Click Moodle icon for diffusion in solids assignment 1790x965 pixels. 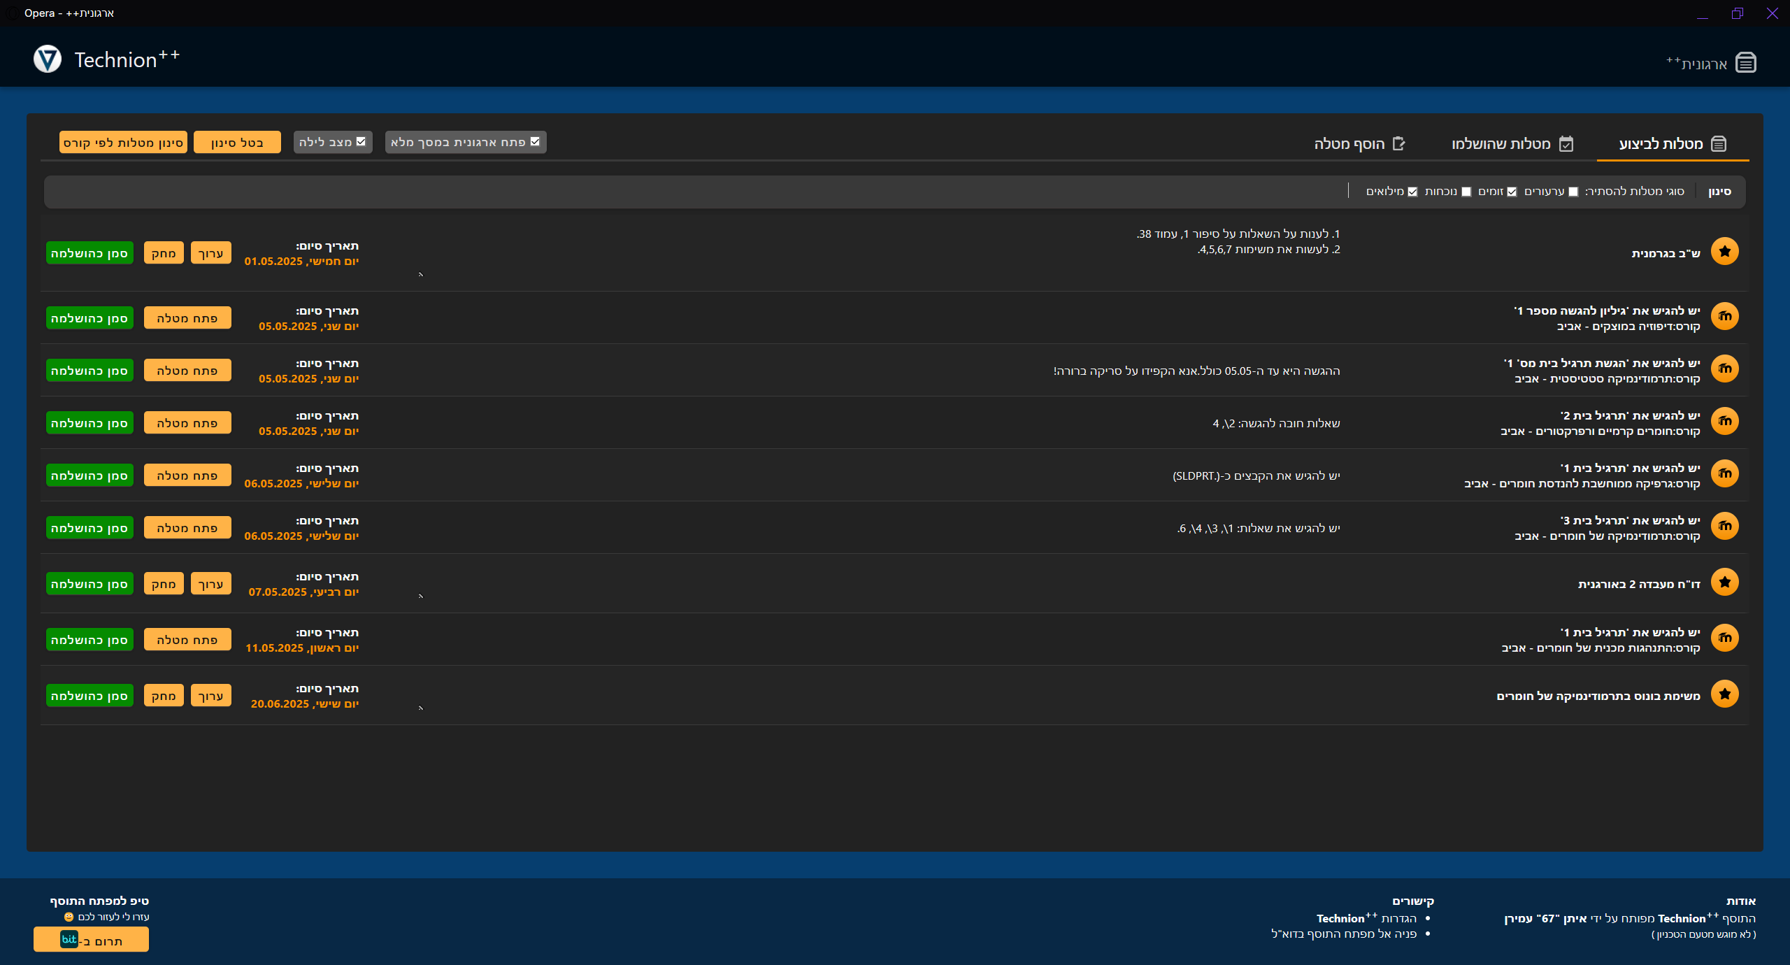click(1724, 316)
